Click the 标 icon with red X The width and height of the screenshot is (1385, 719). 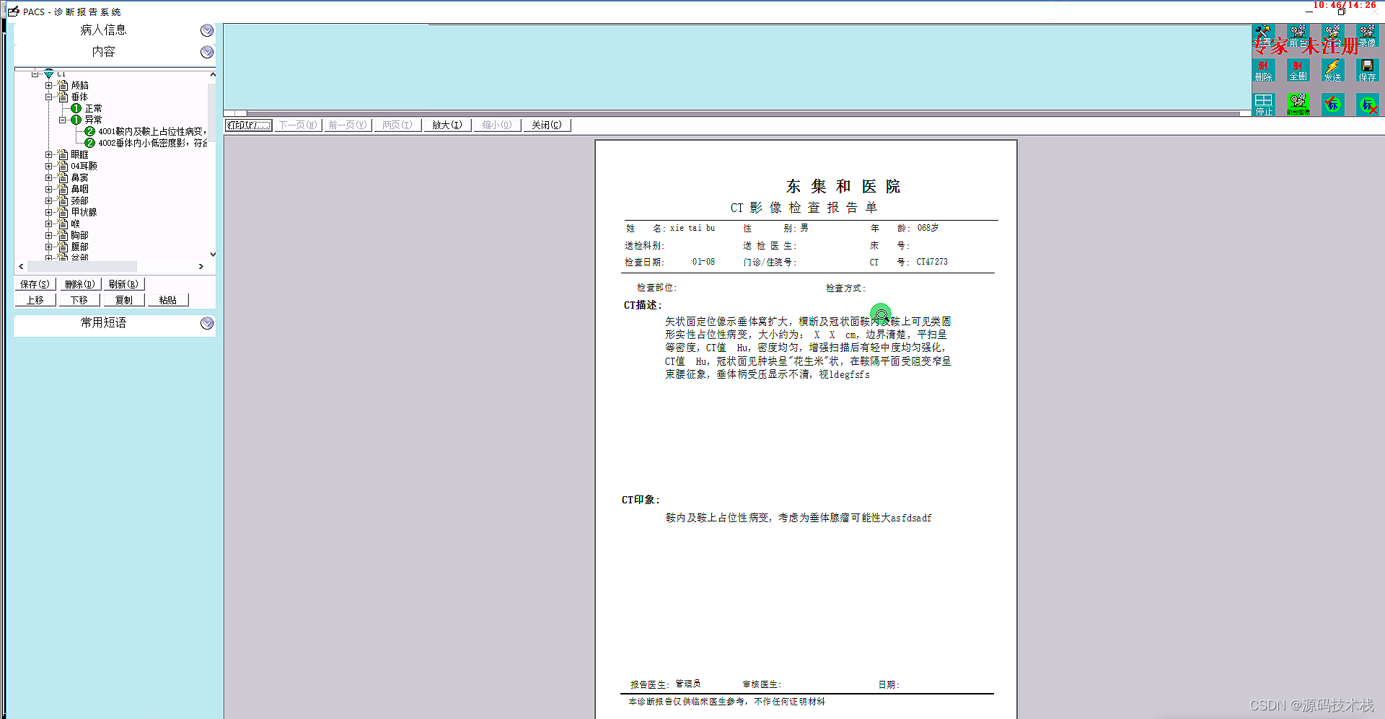click(1367, 105)
